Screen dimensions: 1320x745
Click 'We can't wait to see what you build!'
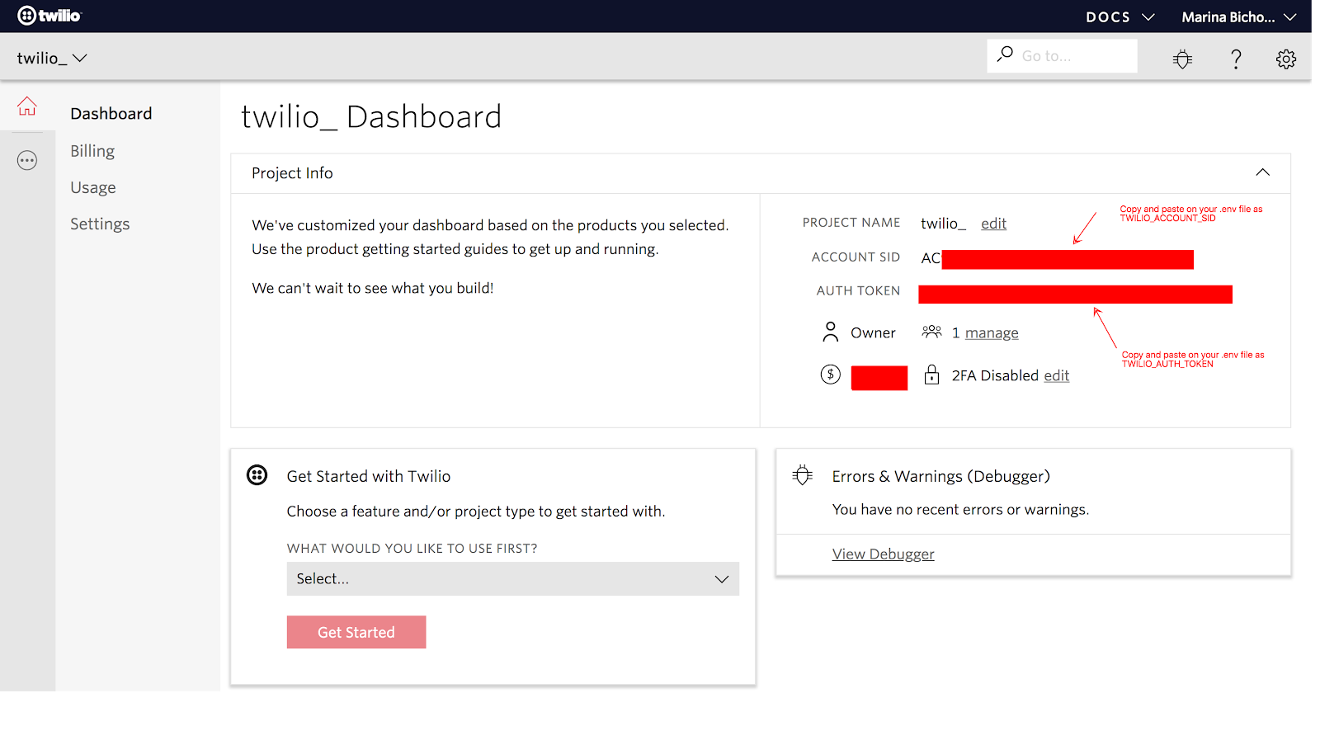pos(373,289)
